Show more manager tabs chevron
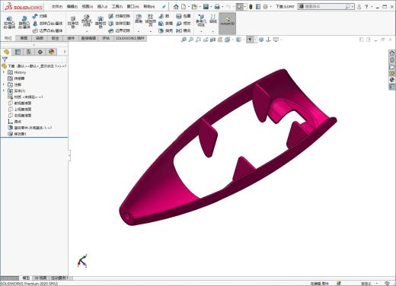This screenshot has height=286, width=396. [65, 52]
